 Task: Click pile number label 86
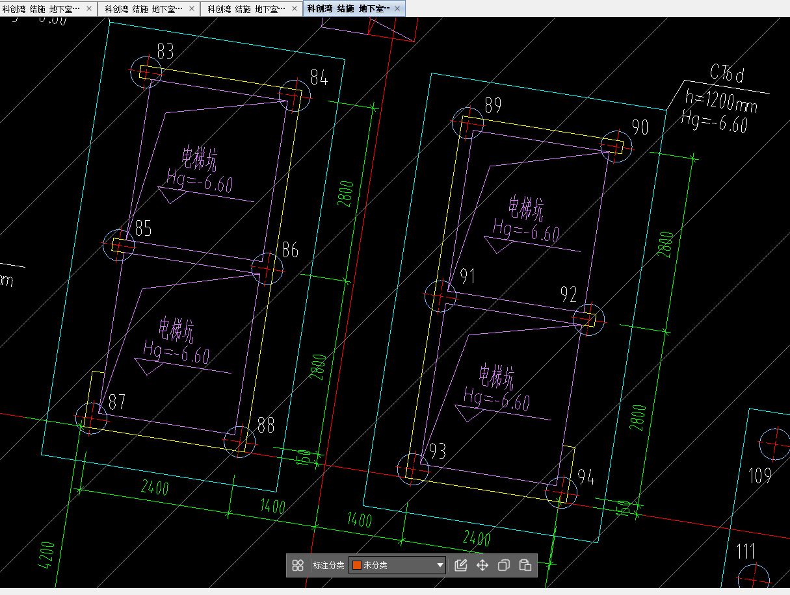(x=290, y=249)
